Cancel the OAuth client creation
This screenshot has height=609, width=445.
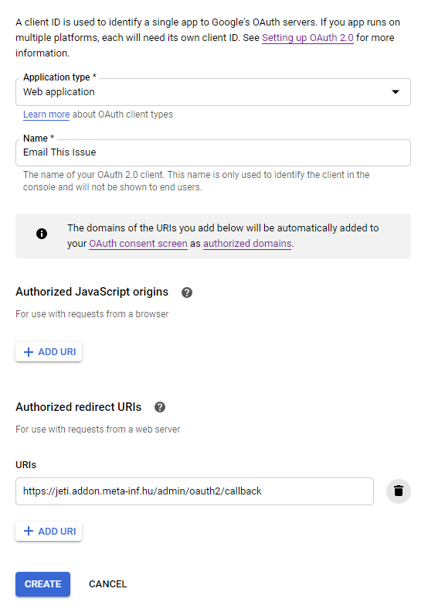click(x=107, y=584)
